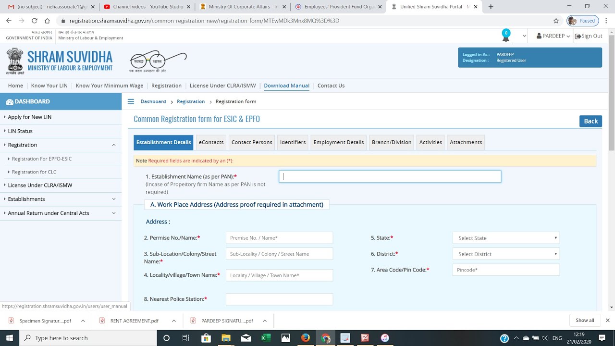Switch to the eContacts tab
The image size is (615, 346).
pyautogui.click(x=211, y=142)
